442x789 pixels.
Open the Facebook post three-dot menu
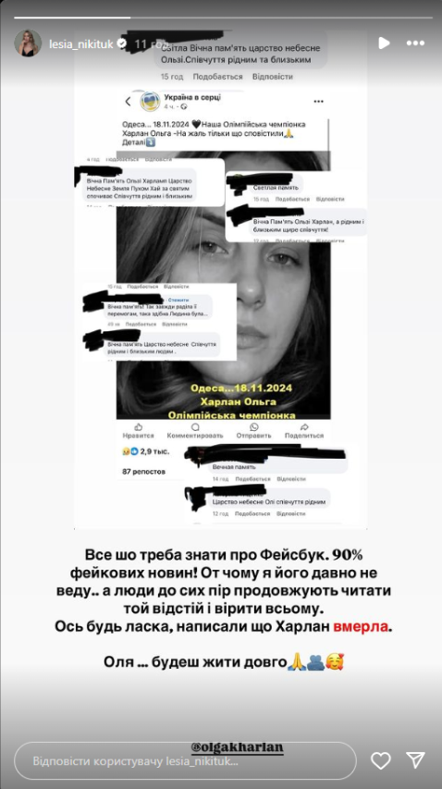tap(318, 101)
